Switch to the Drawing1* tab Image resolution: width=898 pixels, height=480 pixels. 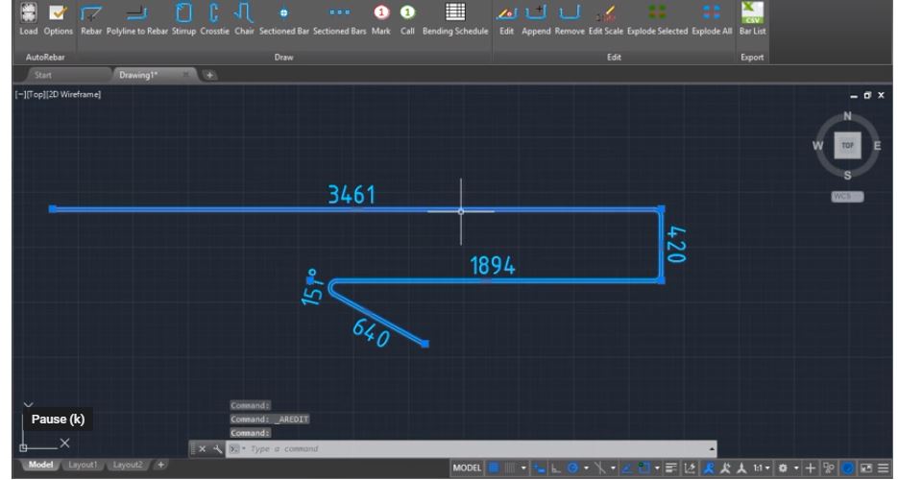pos(138,75)
